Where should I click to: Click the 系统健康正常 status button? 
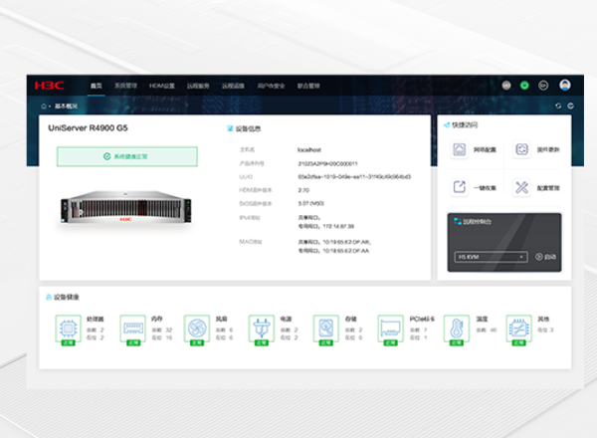coord(127,156)
